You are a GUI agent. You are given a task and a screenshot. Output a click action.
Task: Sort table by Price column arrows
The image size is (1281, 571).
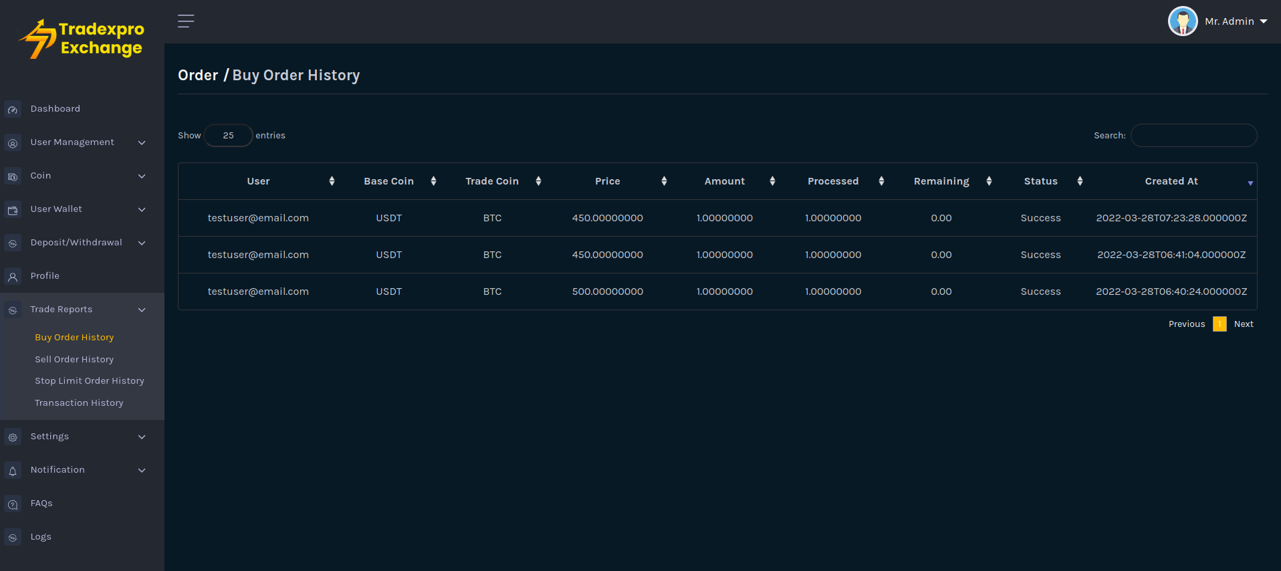coord(664,181)
